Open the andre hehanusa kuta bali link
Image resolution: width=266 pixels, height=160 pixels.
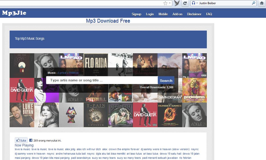click(x=71, y=154)
